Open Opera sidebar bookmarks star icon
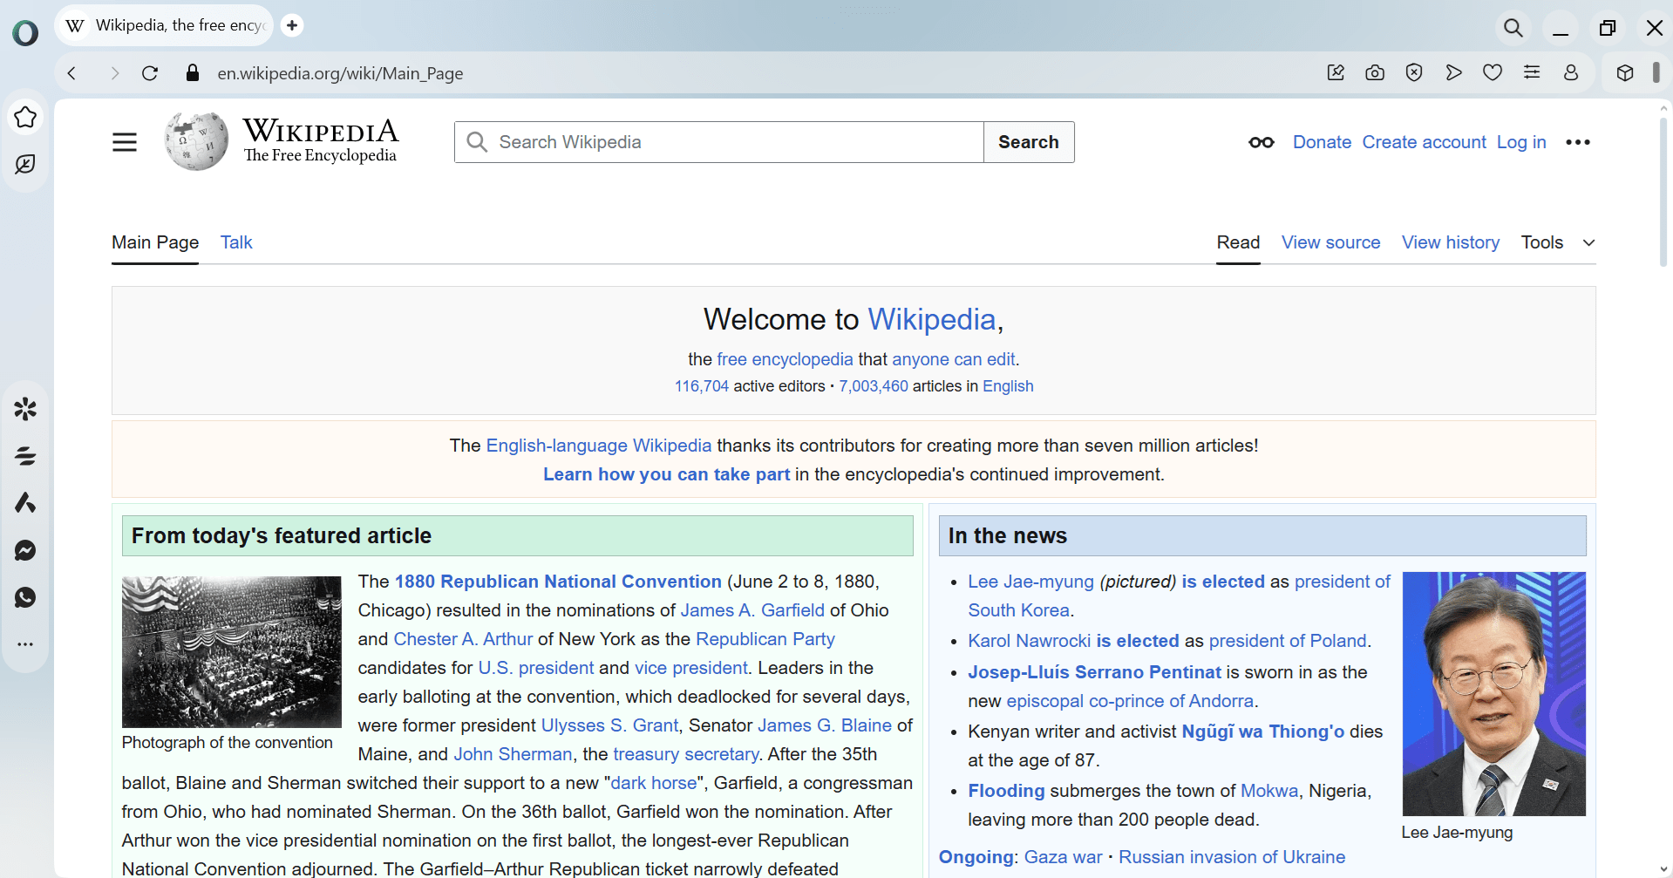 tap(25, 117)
